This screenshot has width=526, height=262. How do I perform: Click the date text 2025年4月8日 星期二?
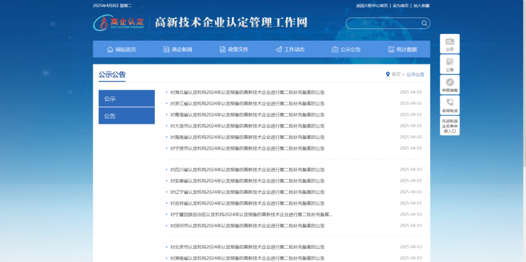[x=113, y=6]
